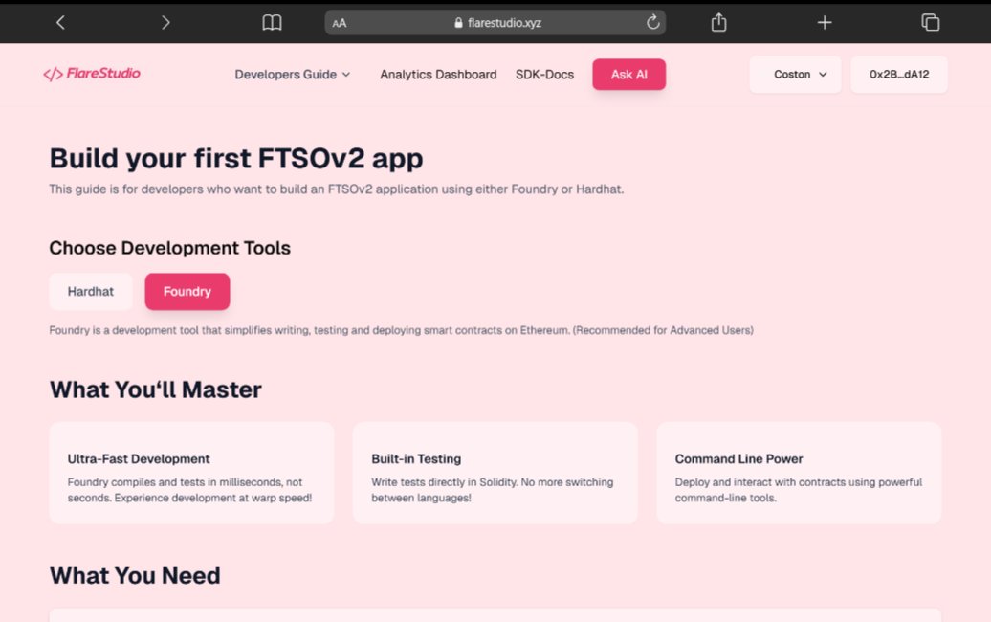Reload the page with refresh icon
The width and height of the screenshot is (991, 622).
pyautogui.click(x=653, y=22)
